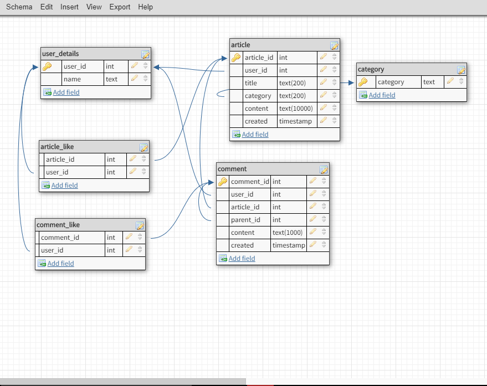Click the edit icon on the category table header

click(462, 69)
